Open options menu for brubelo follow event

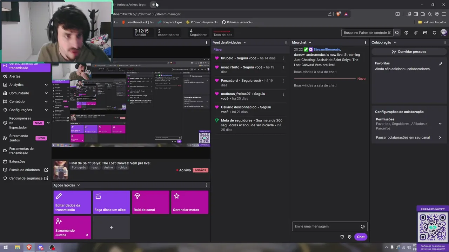click(283, 58)
